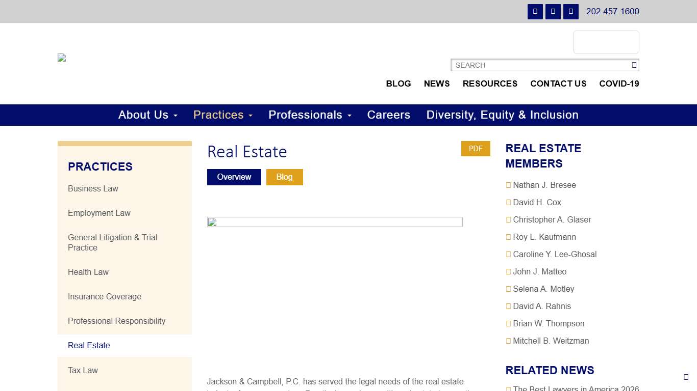Navigate to the COVID-19 menu item
Screen dimensions: 697x391
pyautogui.click(x=619, y=83)
